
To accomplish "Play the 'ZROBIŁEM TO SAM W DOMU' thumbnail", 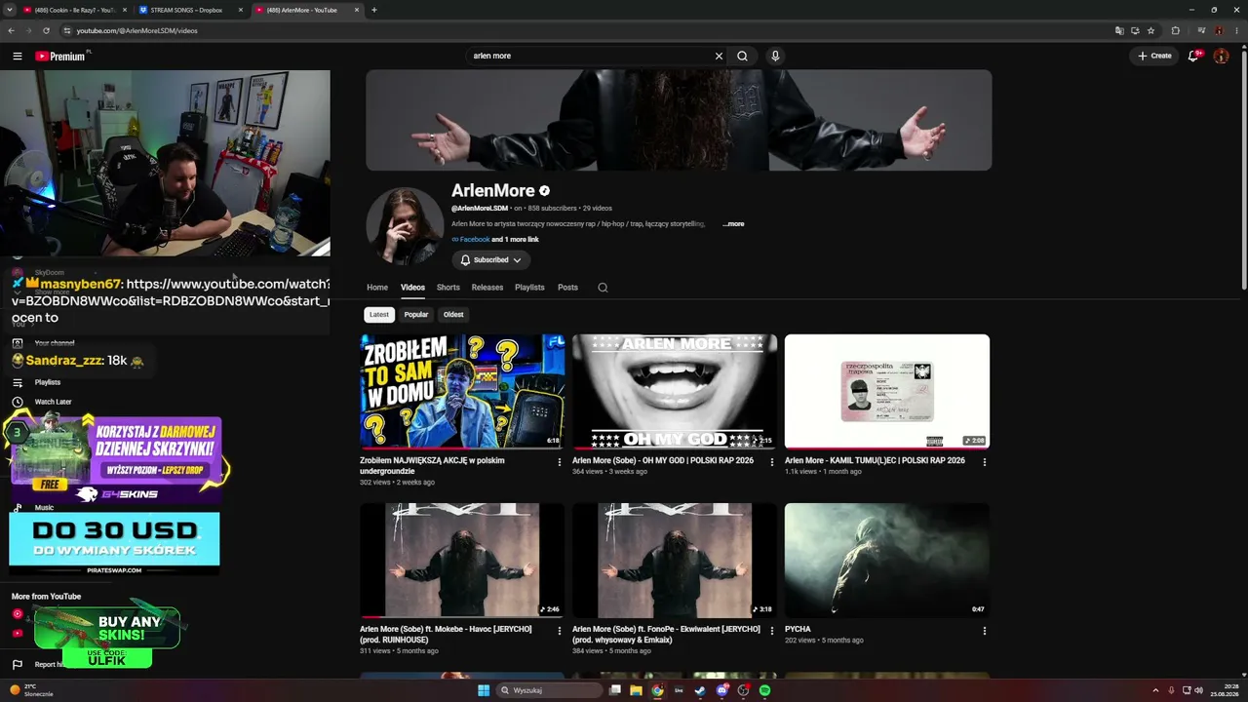I will coord(462,392).
